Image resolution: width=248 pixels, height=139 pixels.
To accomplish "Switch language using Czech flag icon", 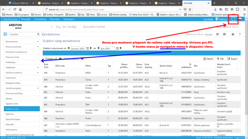I will tap(240, 19).
